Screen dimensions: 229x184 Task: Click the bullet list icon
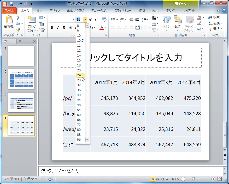click(x=113, y=20)
